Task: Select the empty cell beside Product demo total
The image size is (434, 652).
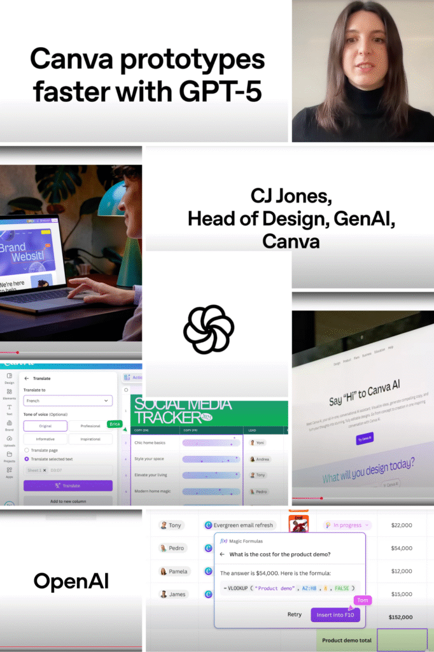Action: [402, 640]
